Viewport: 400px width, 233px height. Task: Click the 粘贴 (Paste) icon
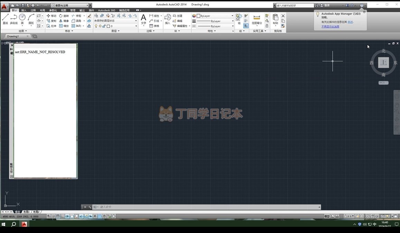(275, 19)
